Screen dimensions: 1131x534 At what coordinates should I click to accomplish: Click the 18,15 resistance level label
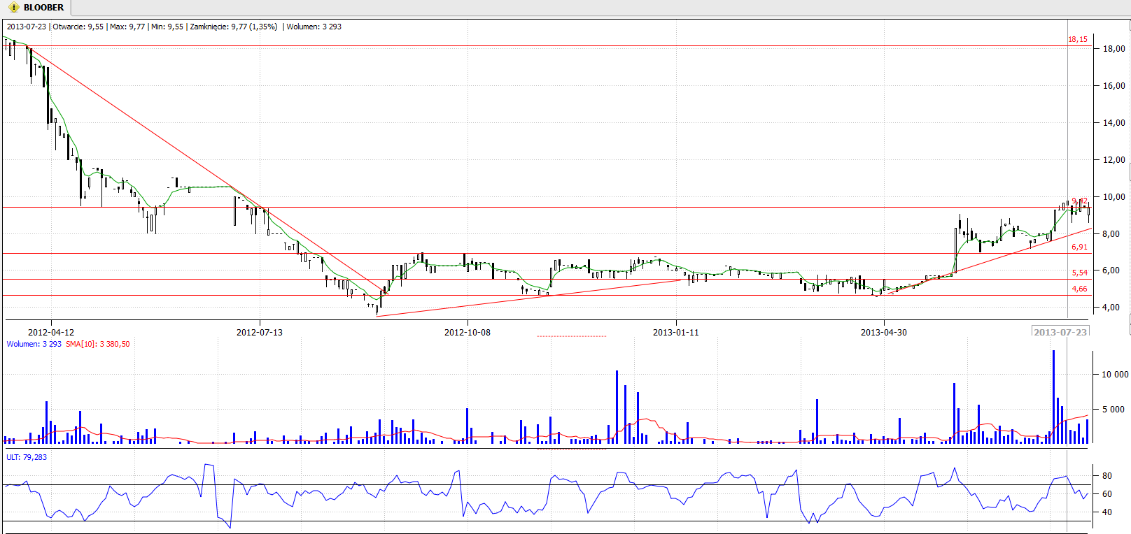1077,39
